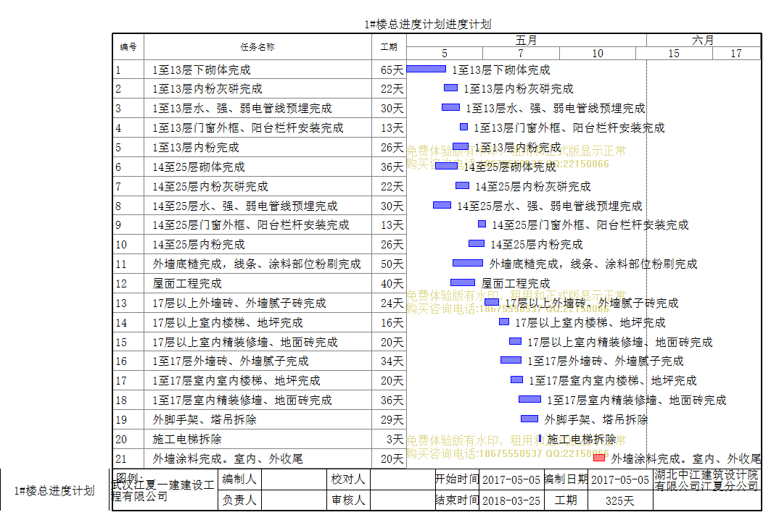779x528 pixels.
Task: Click the 五月 month header
Action: [527, 41]
